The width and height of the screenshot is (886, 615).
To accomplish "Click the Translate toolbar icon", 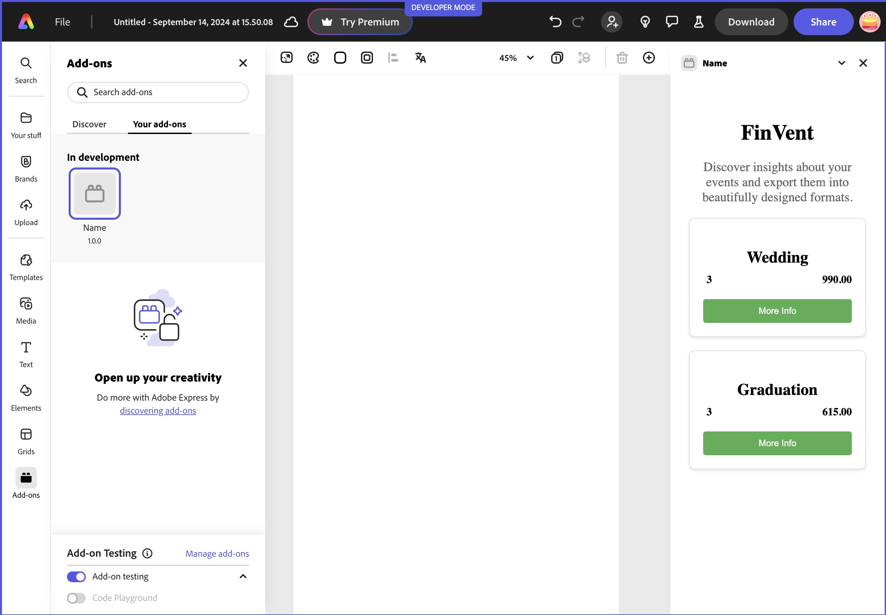I will coord(420,58).
